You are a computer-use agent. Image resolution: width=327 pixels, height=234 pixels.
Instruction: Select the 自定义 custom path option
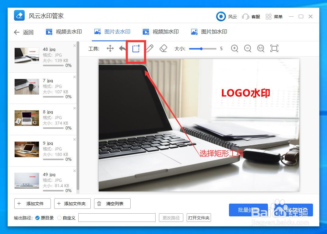(x=60, y=218)
